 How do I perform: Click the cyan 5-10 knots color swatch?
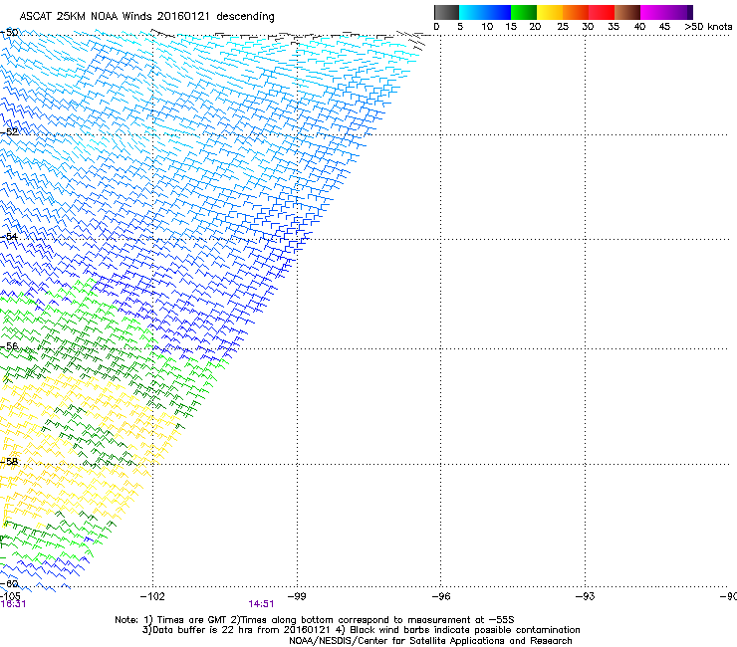click(x=472, y=12)
